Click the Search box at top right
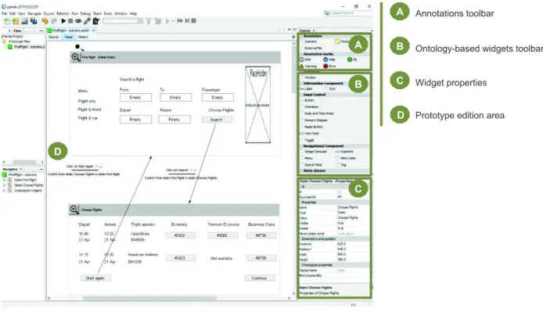 347,13
